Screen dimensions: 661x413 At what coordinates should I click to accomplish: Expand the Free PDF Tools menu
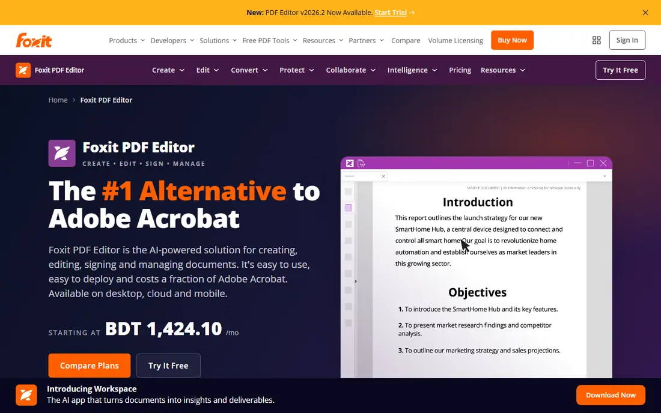(270, 40)
